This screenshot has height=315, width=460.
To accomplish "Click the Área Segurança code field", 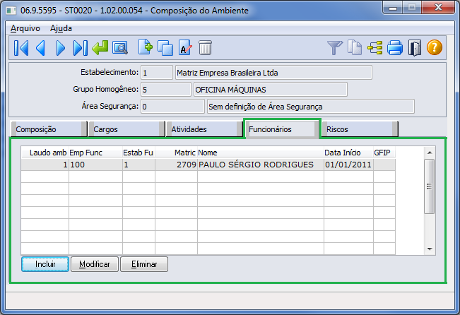I will coord(172,107).
